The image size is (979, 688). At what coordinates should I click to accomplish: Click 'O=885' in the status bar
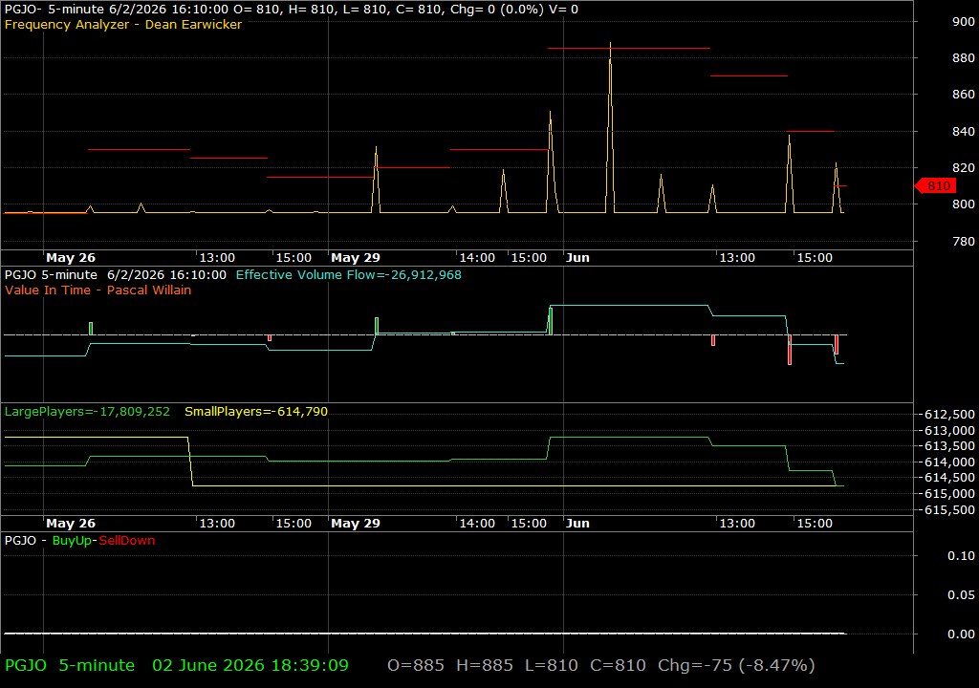click(x=416, y=665)
